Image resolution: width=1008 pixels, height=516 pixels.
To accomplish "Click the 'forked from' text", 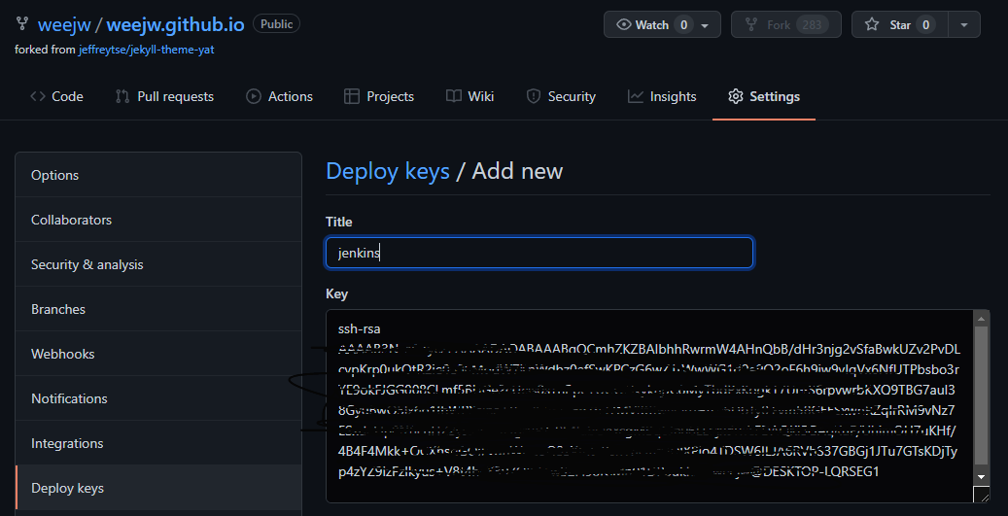I will (45, 50).
